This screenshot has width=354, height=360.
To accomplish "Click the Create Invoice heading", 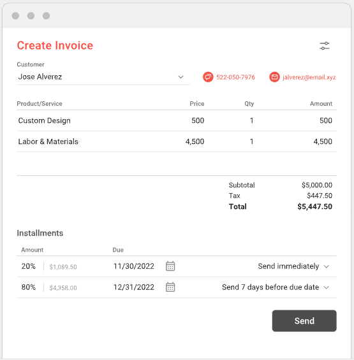I will (55, 45).
